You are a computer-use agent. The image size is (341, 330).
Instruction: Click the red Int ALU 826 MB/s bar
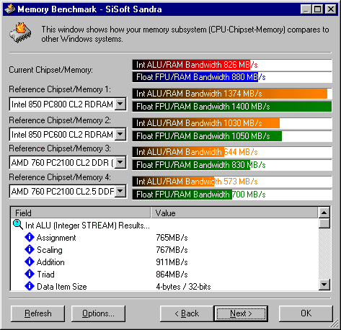coord(191,65)
